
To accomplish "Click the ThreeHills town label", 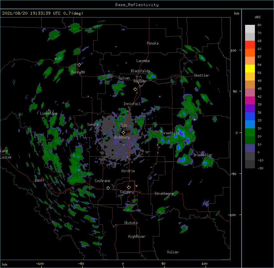I will (170, 133).
